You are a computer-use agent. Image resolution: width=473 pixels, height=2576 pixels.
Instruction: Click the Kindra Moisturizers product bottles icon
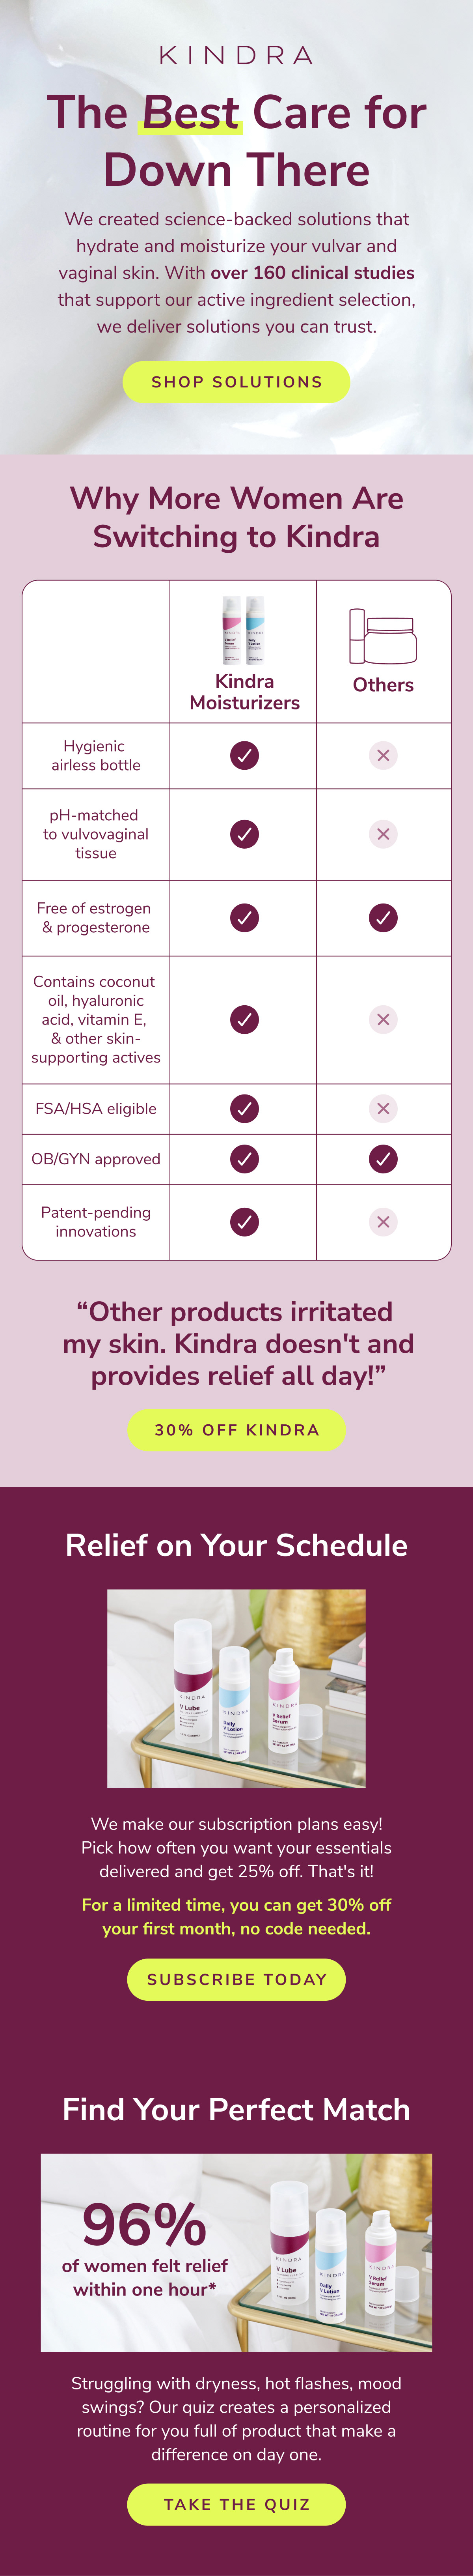pyautogui.click(x=244, y=630)
